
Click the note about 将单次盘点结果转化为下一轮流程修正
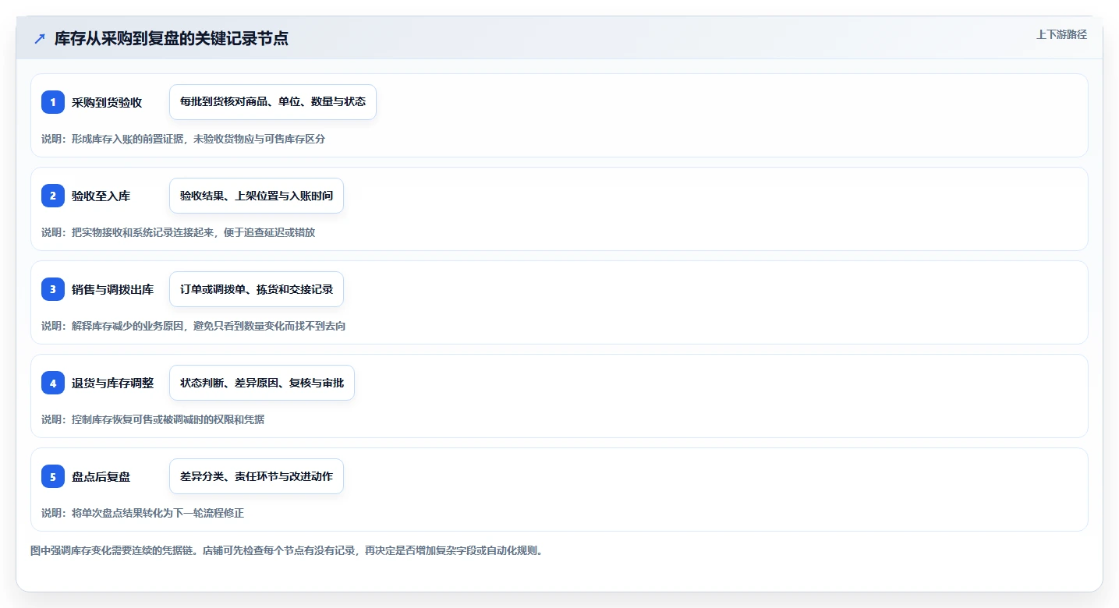point(143,513)
